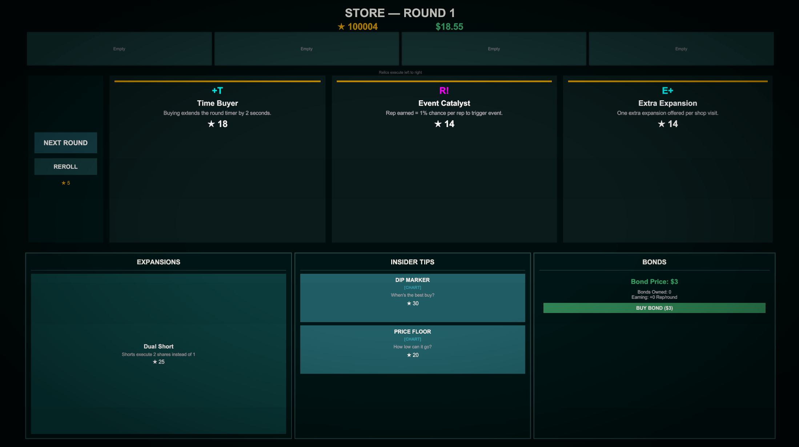Click the gold star reputation counter
This screenshot has height=447, width=799.
coord(358,27)
